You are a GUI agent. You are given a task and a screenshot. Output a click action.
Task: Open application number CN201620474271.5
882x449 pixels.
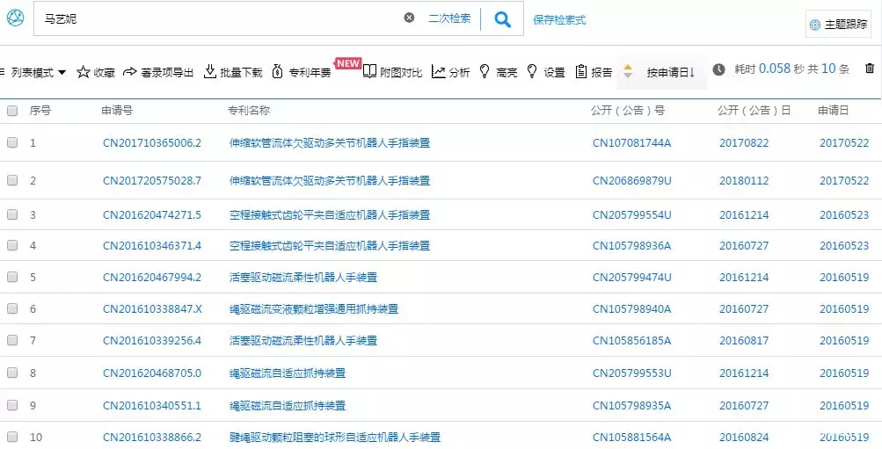tap(152, 214)
